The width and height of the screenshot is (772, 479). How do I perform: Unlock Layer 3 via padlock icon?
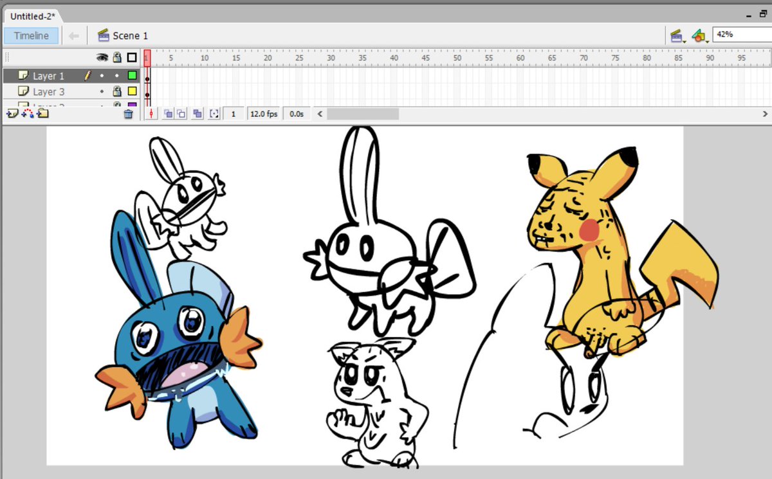pyautogui.click(x=117, y=91)
